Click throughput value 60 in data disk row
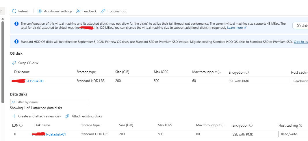308x141 pixels. [x=198, y=134]
